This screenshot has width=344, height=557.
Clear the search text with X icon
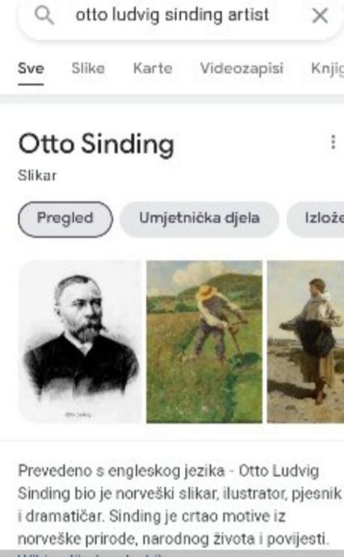coord(320,15)
